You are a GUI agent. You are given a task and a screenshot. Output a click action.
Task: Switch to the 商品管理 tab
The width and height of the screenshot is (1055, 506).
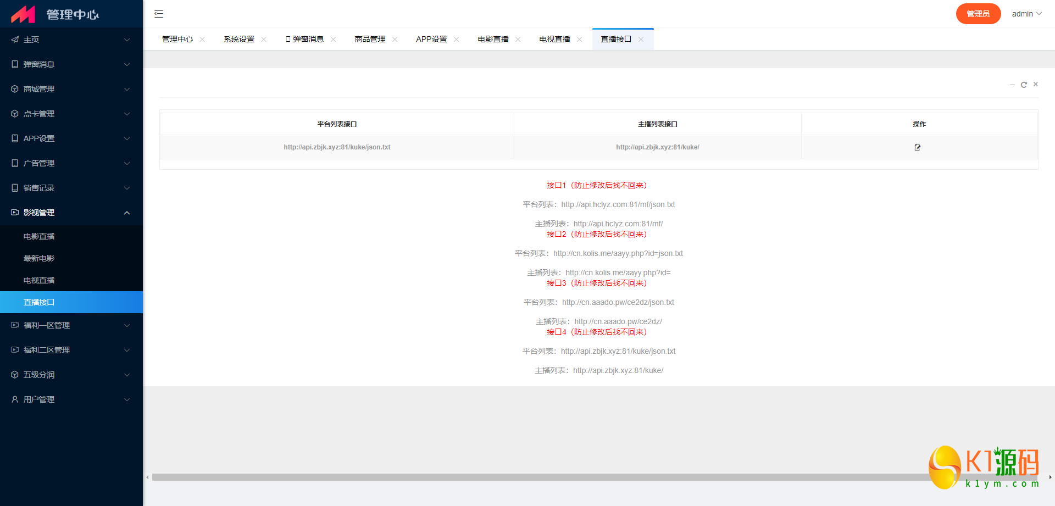click(370, 40)
